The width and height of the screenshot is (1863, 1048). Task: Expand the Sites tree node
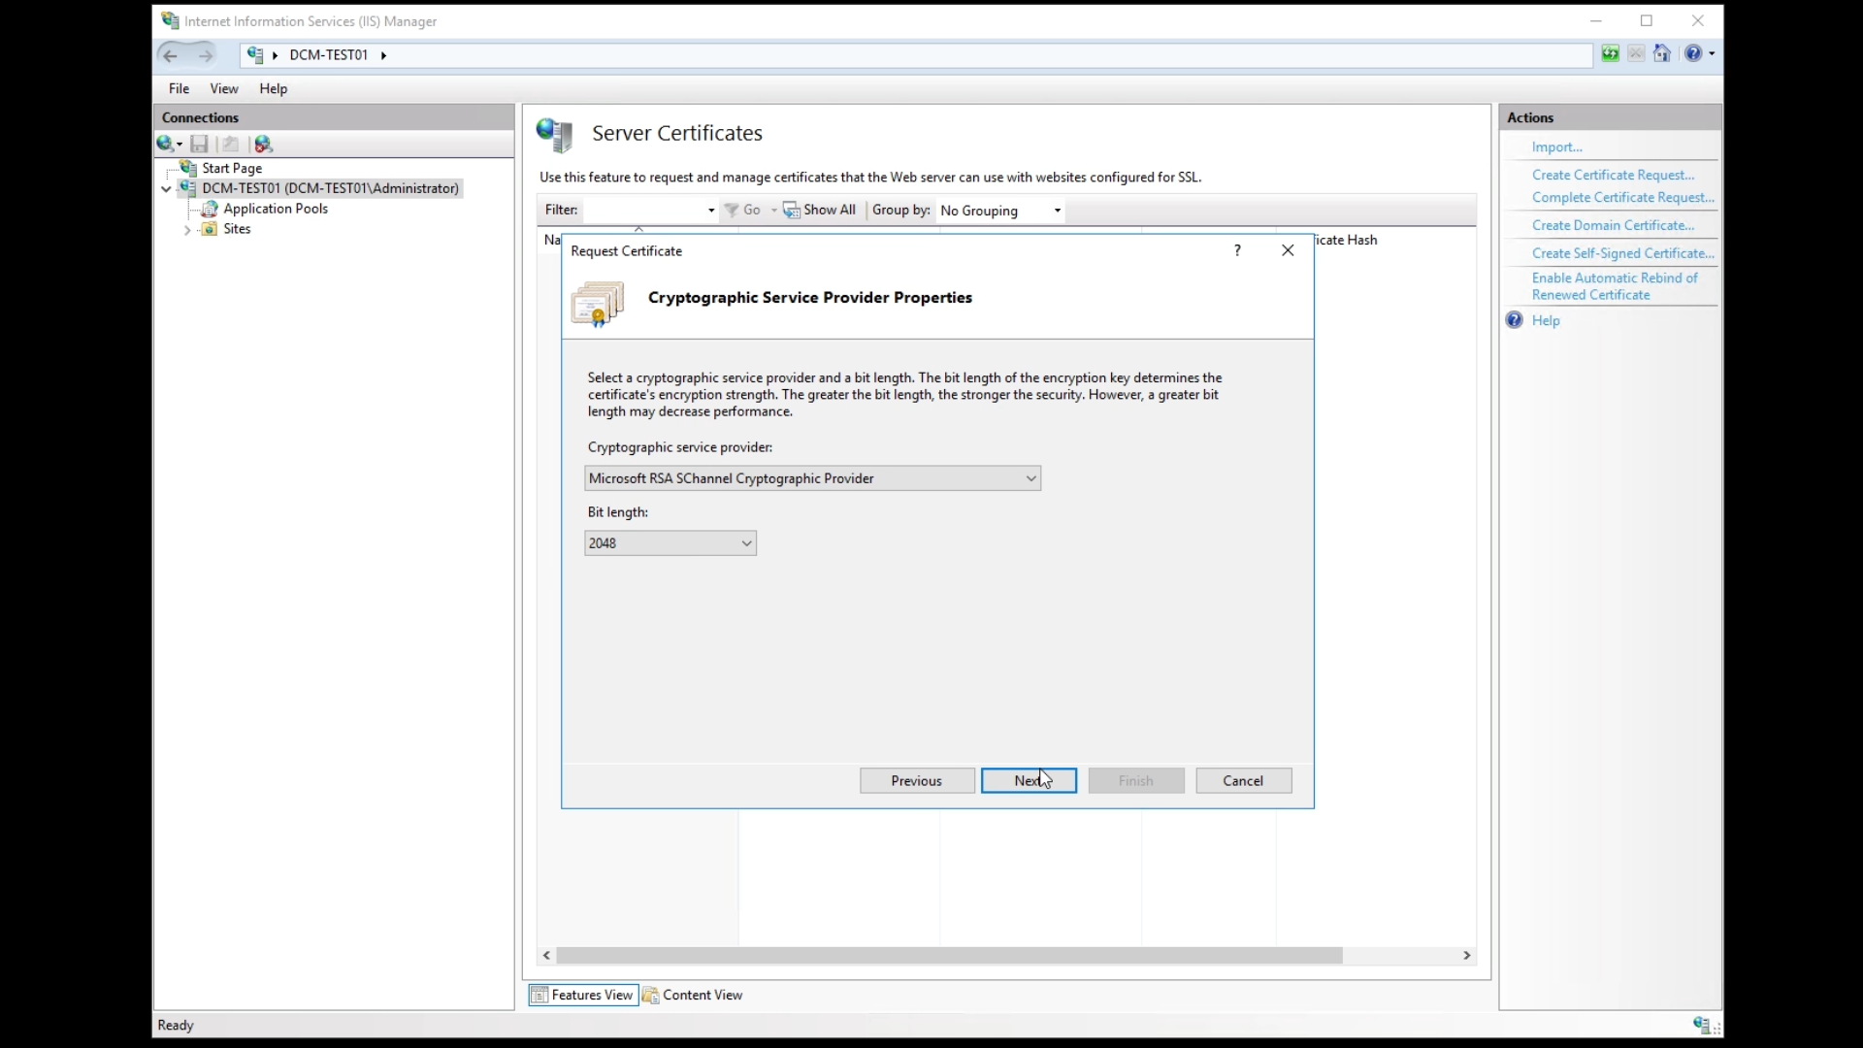pos(187,230)
